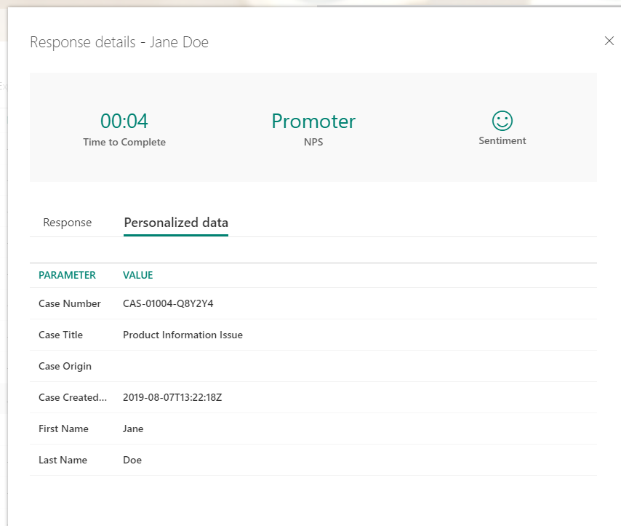The image size is (621, 526).
Task: Close the Response details panel
Action: click(x=609, y=41)
